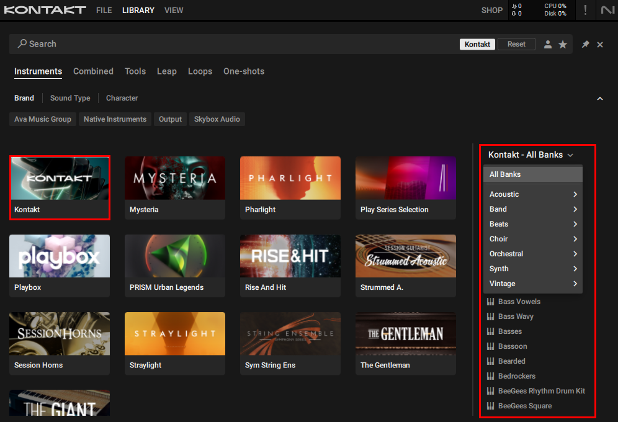Expand the Choir bank submenu

533,239
